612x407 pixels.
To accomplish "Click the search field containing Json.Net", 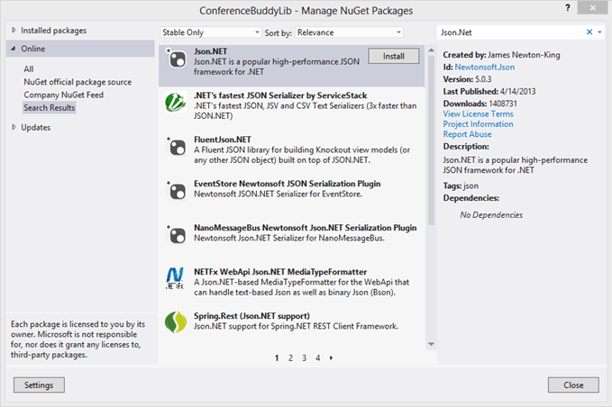I will click(511, 32).
